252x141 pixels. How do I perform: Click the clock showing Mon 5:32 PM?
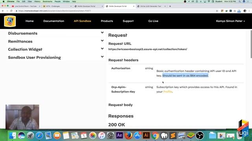230,2
